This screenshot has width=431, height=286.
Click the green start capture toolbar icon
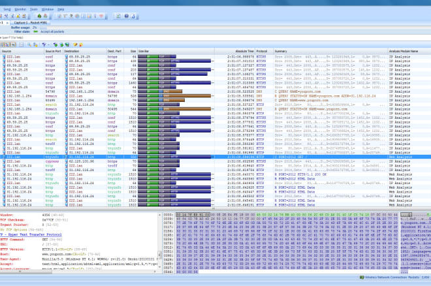pos(39,16)
